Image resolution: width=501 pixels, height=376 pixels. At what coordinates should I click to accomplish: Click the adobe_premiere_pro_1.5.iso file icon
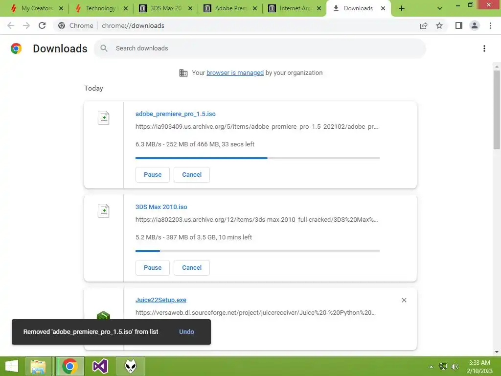pos(104,117)
